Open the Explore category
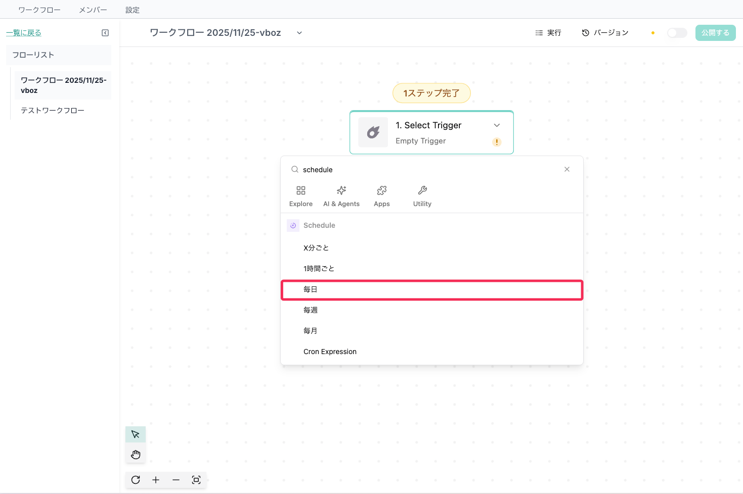 (301, 196)
